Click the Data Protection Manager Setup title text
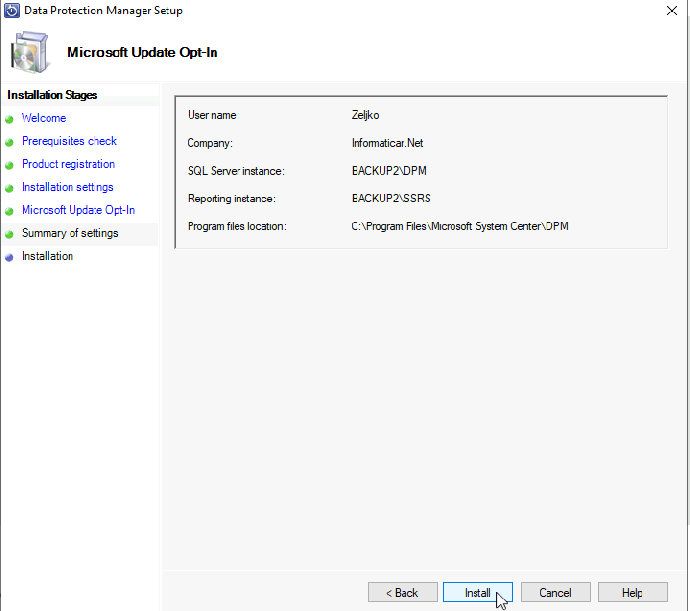 [104, 11]
